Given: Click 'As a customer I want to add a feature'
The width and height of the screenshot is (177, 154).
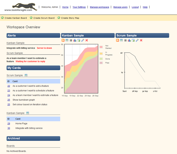Looking at the screenshot, I should (x=31, y=86).
